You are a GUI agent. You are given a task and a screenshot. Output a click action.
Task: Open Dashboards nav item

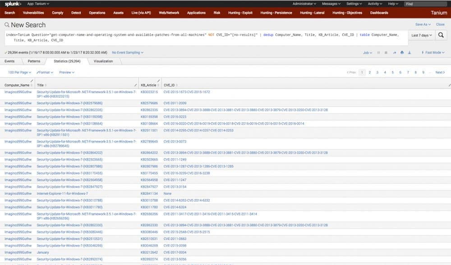point(379,13)
